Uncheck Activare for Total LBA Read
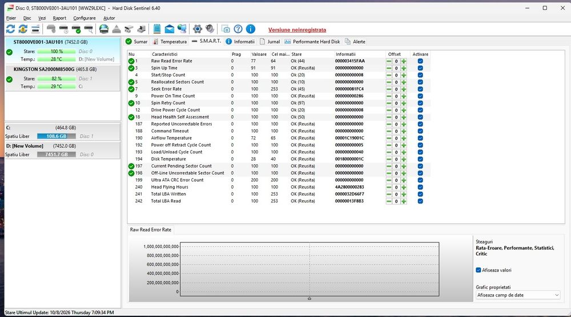571x317 pixels. coord(420,201)
